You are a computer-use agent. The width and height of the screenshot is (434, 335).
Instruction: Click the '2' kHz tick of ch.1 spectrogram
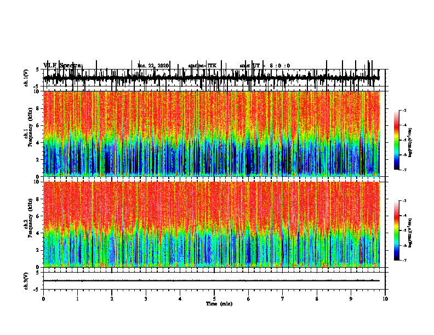37,160
